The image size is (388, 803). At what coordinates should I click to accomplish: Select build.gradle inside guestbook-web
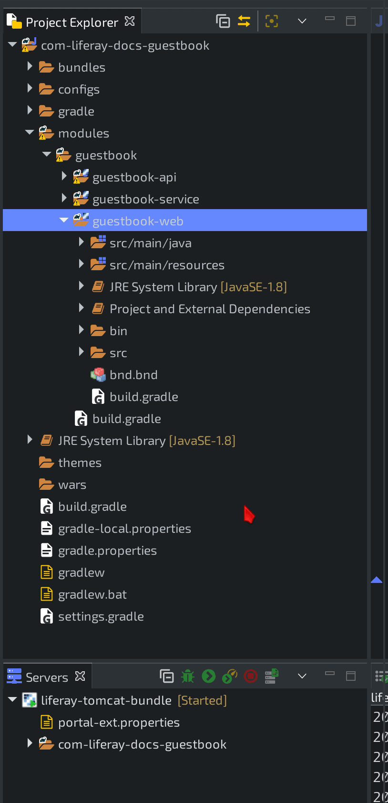144,397
